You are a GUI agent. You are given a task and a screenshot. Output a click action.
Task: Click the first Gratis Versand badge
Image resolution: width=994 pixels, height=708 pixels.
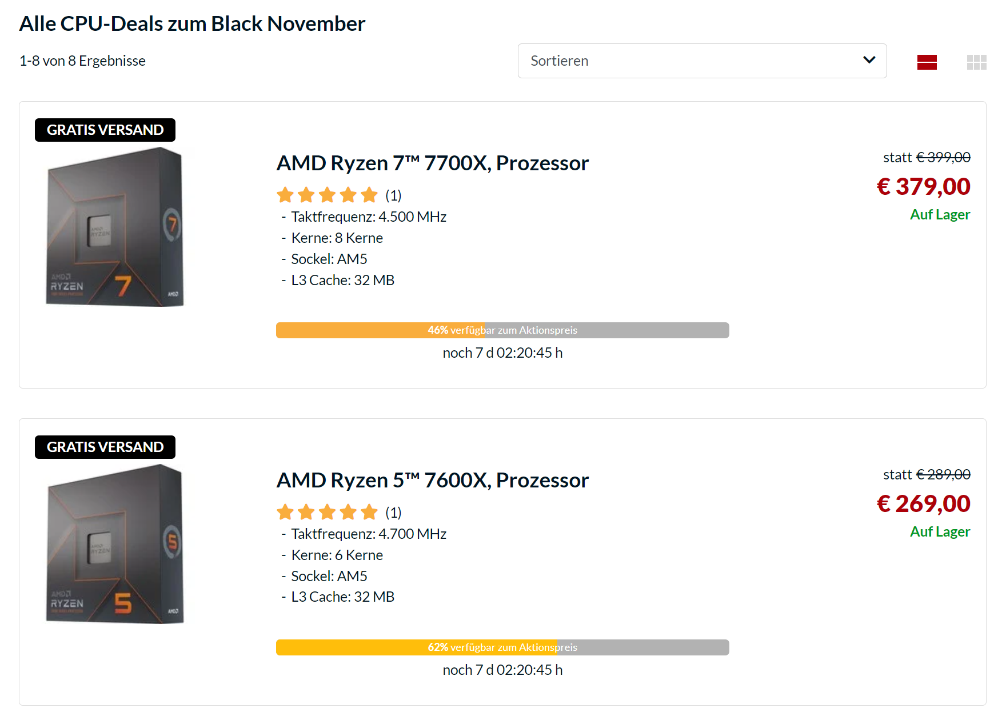pos(105,130)
